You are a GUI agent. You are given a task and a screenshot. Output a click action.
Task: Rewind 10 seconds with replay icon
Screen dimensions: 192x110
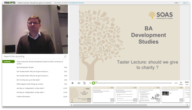(84, 83)
